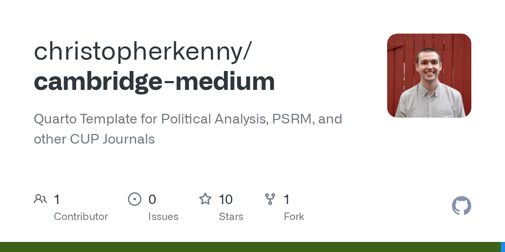The width and height of the screenshot is (505, 252).
Task: Click the star outline icon
Action: coord(205,199)
